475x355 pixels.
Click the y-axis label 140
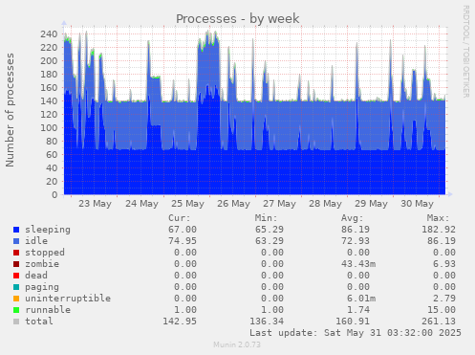(49, 101)
